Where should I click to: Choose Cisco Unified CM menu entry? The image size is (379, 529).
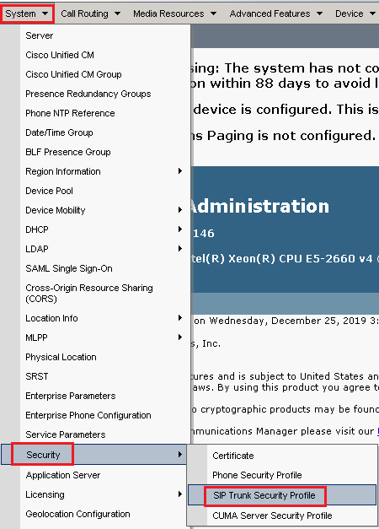60,55
